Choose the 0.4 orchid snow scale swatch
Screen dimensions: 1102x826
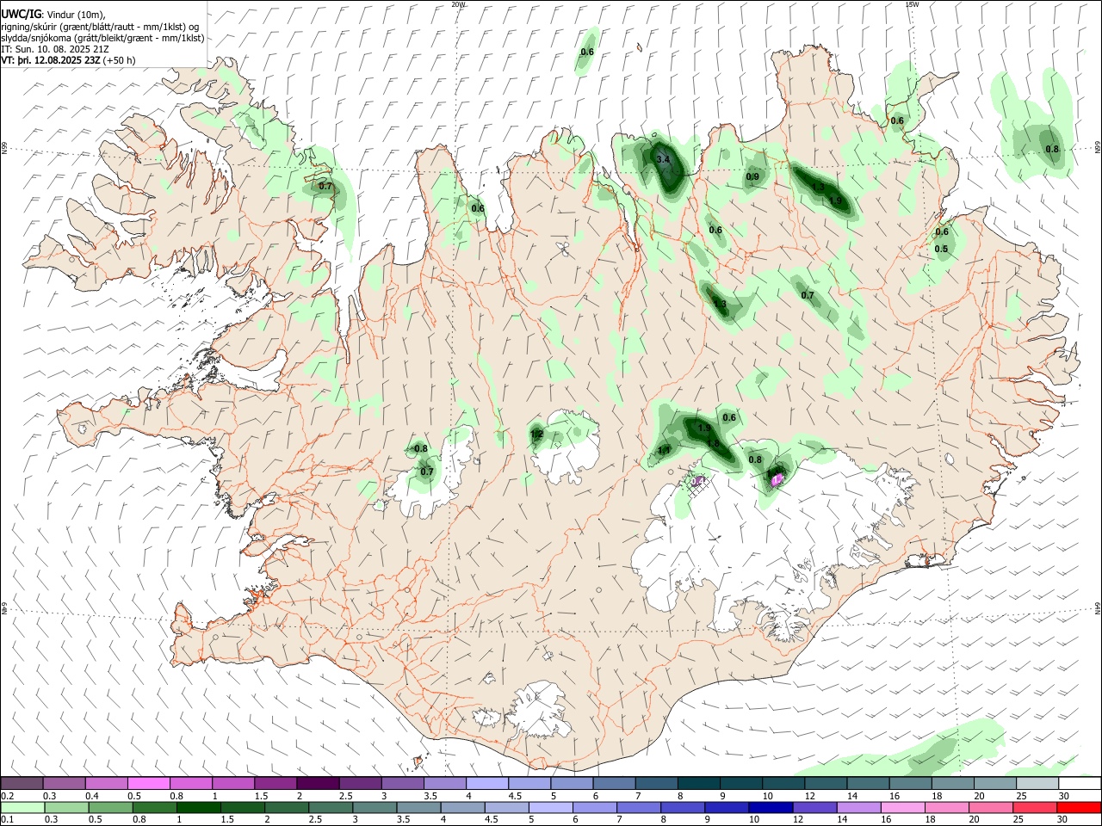pos(107,783)
